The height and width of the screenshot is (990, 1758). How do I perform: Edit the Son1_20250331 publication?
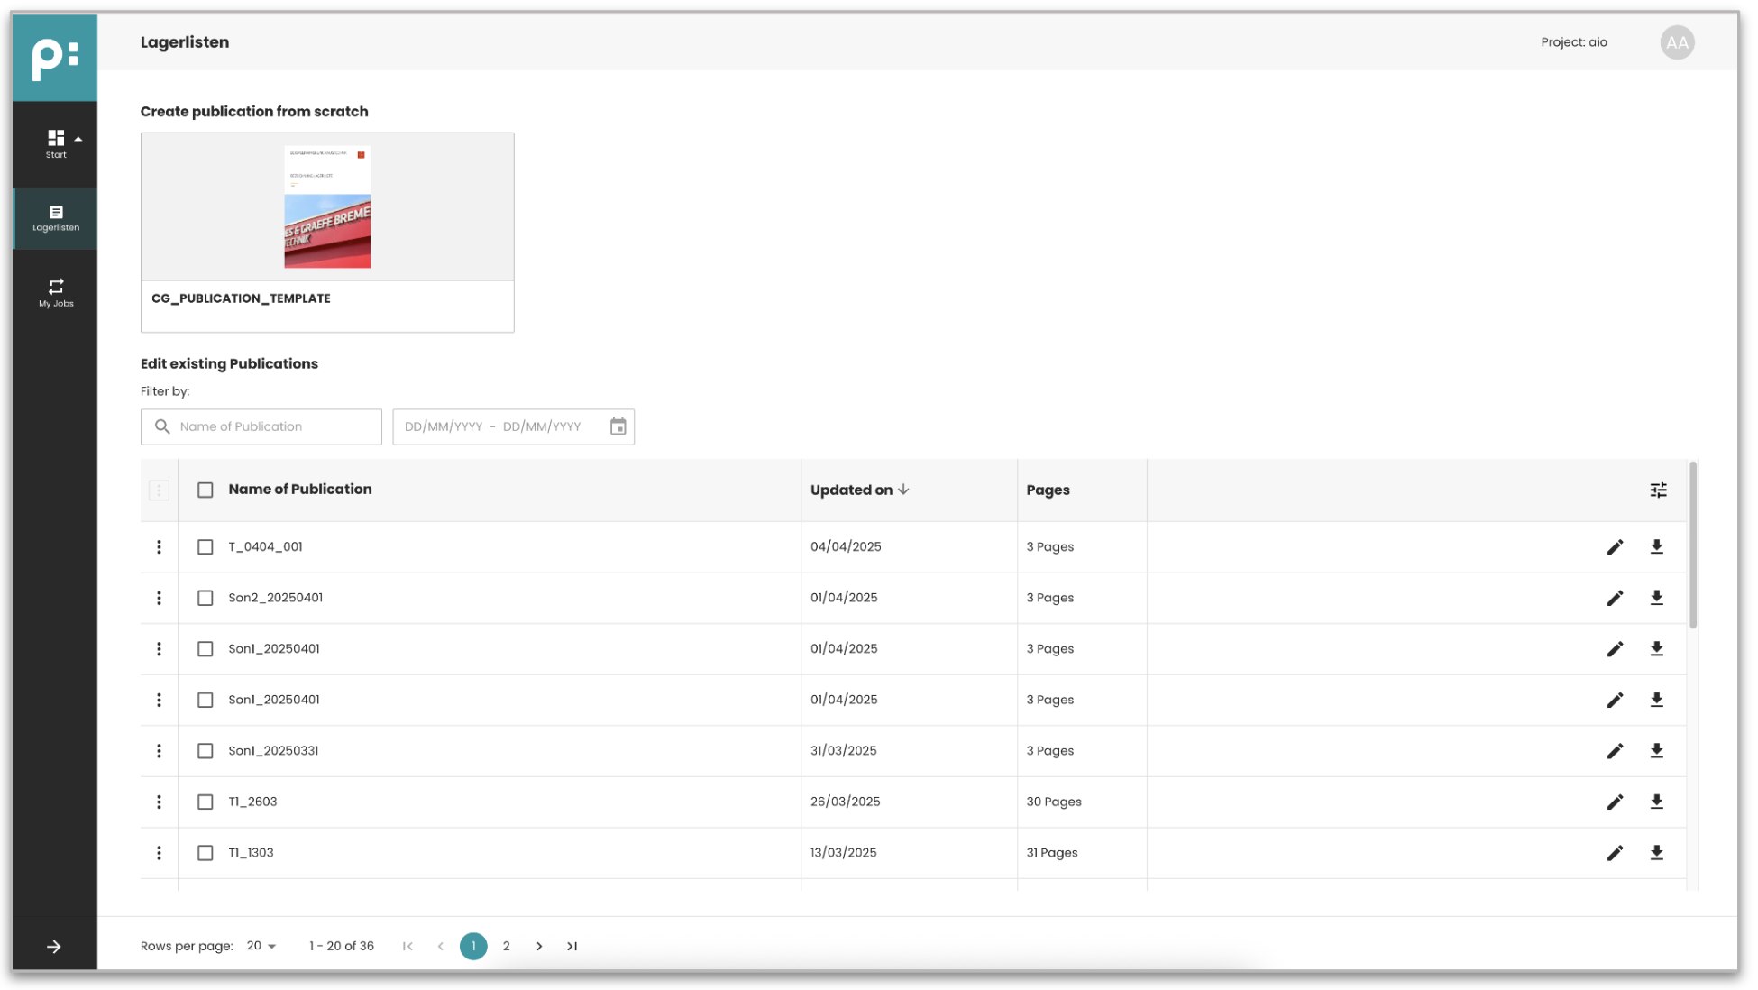click(x=1615, y=751)
